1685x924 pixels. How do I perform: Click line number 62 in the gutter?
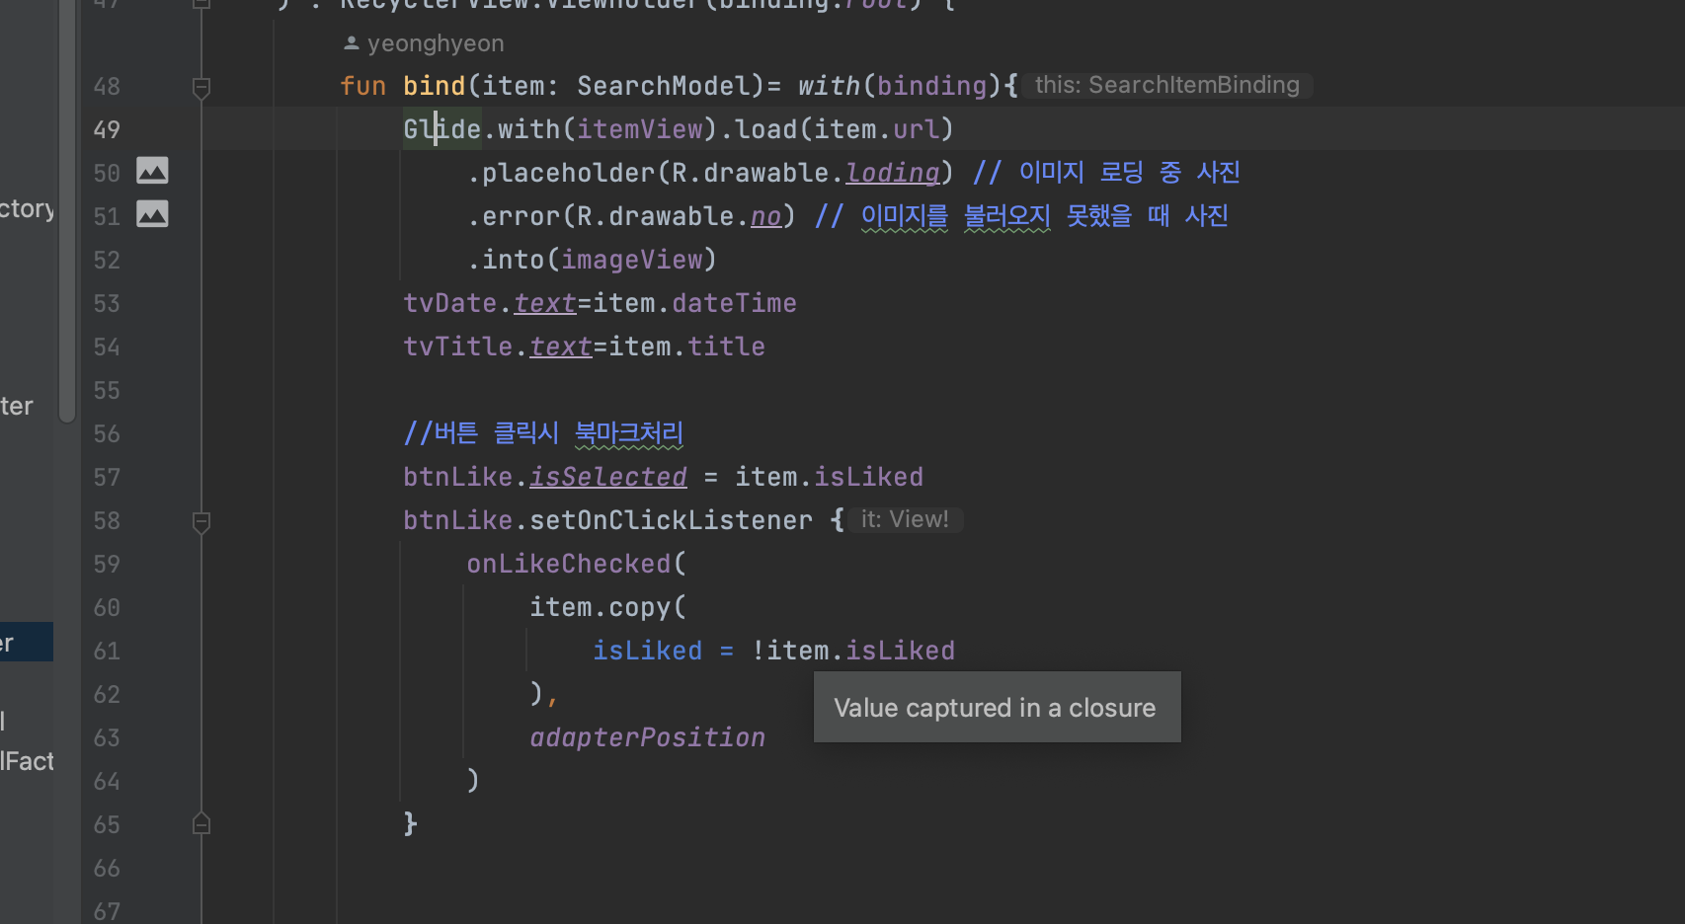[107, 694]
